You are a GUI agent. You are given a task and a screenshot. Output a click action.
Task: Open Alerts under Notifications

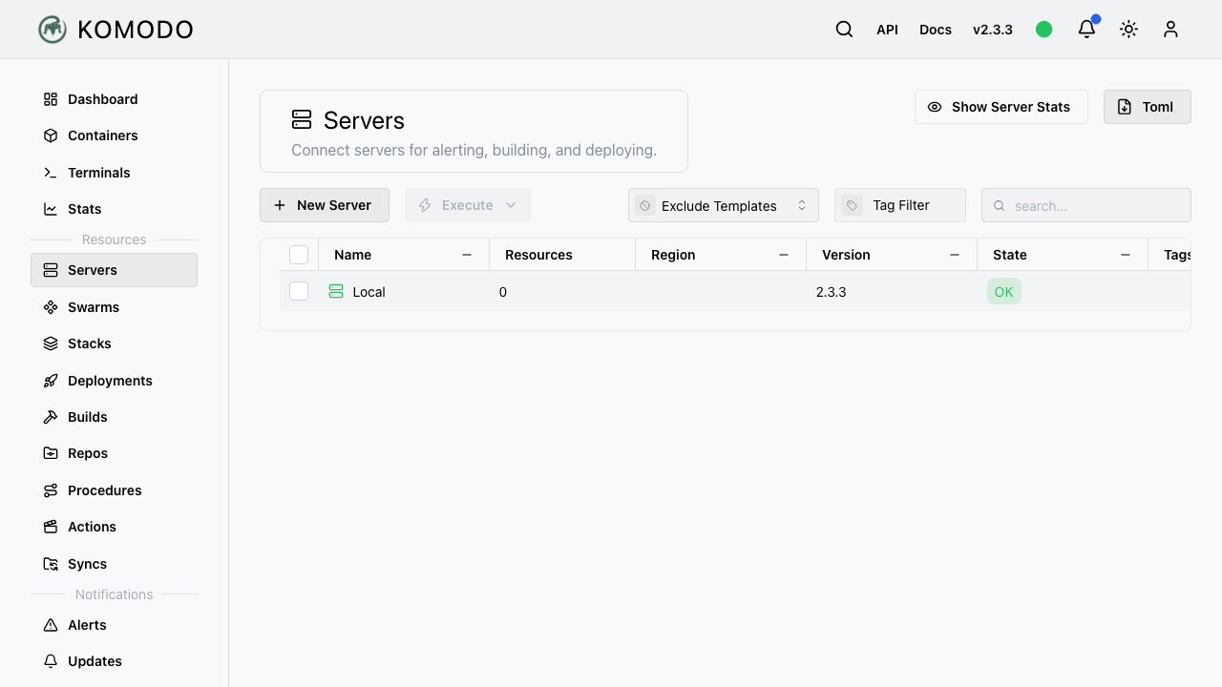(114, 625)
